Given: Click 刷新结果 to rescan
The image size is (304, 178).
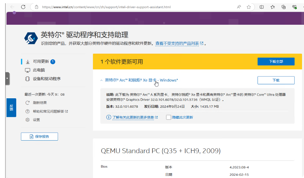Looking at the screenshot, I should click(x=40, y=103).
